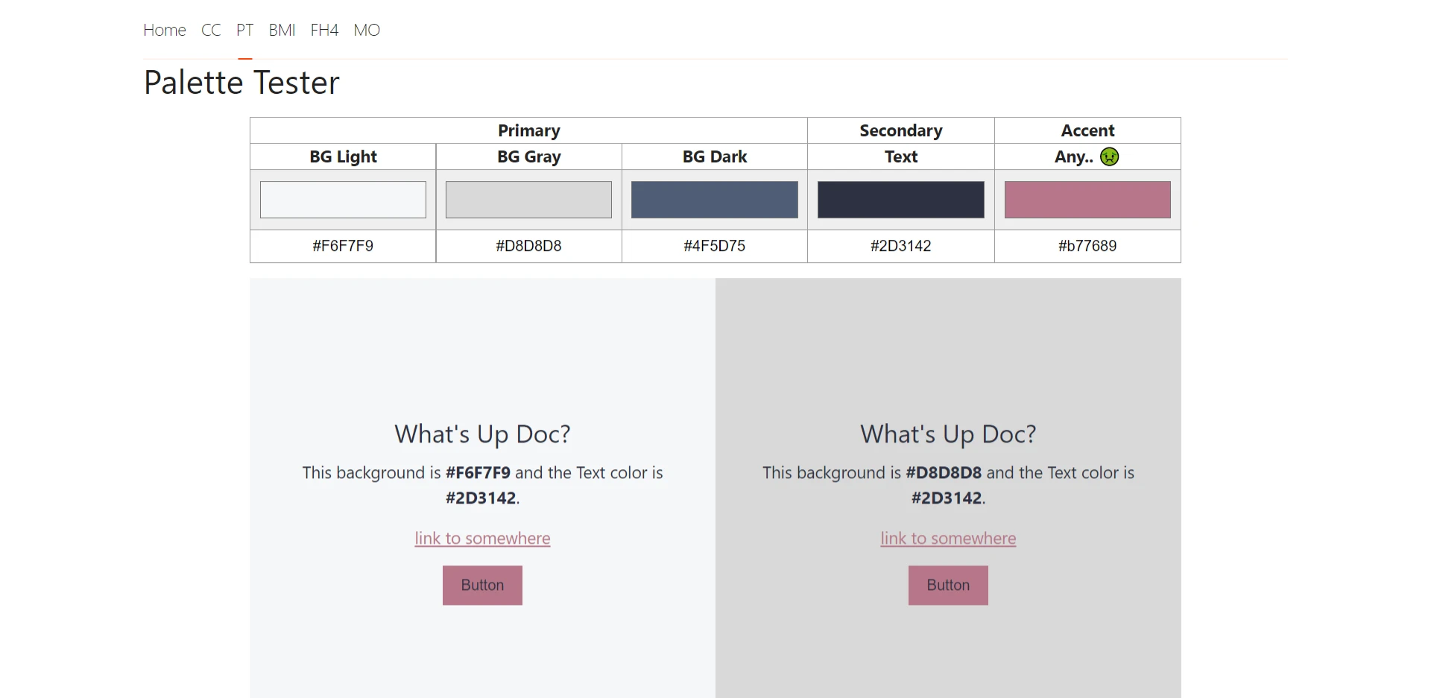Click Button in the #F6F7F9 panel

(x=482, y=585)
